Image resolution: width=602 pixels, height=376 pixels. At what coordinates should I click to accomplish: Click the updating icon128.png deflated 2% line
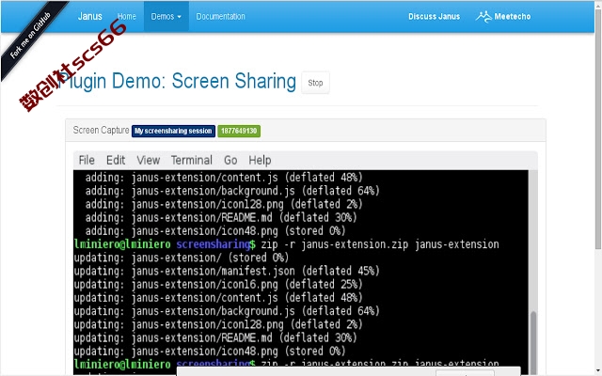tap(218, 324)
